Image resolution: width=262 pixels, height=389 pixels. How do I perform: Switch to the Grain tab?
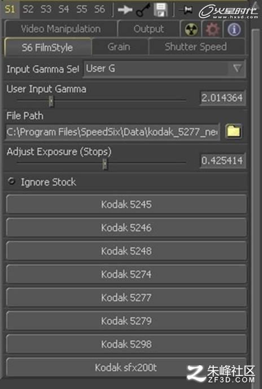click(119, 47)
